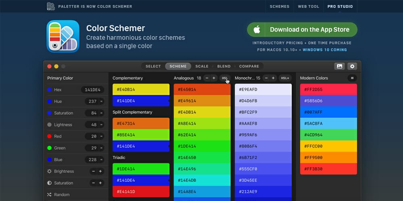Viewport: 403px width, 201px height.
Task: Select Split Complementary swatch #E47314
Action: (141, 123)
